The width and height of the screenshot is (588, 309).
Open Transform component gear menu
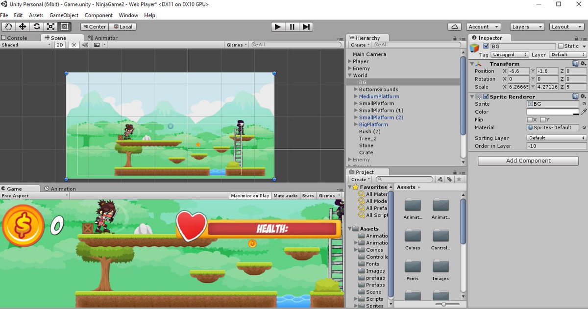[x=583, y=64]
